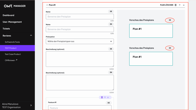The image size is (196, 110).
Task: Expand the Alina Manuilova account menu
Action: coord(31,105)
